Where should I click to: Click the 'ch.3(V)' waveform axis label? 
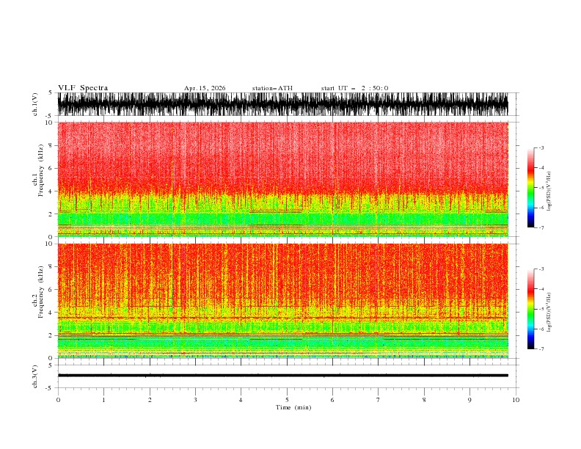35,376
